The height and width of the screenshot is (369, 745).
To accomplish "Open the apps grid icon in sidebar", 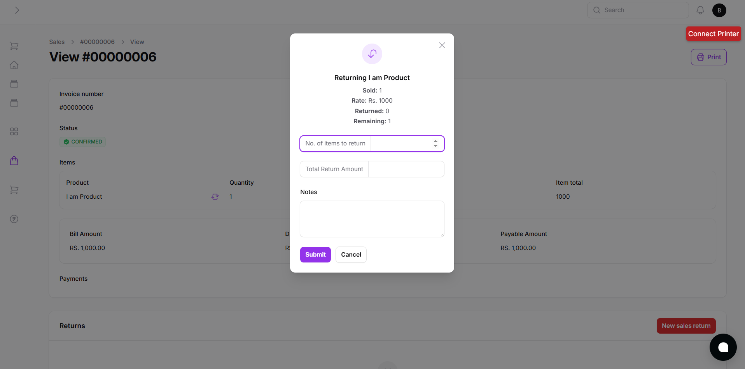I will (x=14, y=131).
